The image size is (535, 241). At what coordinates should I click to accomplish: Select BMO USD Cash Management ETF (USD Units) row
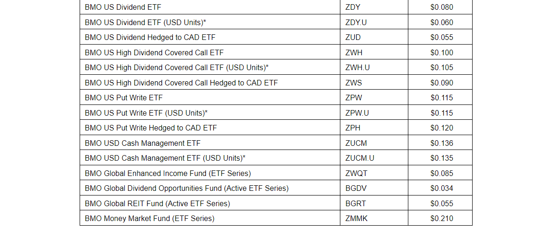click(x=165, y=158)
